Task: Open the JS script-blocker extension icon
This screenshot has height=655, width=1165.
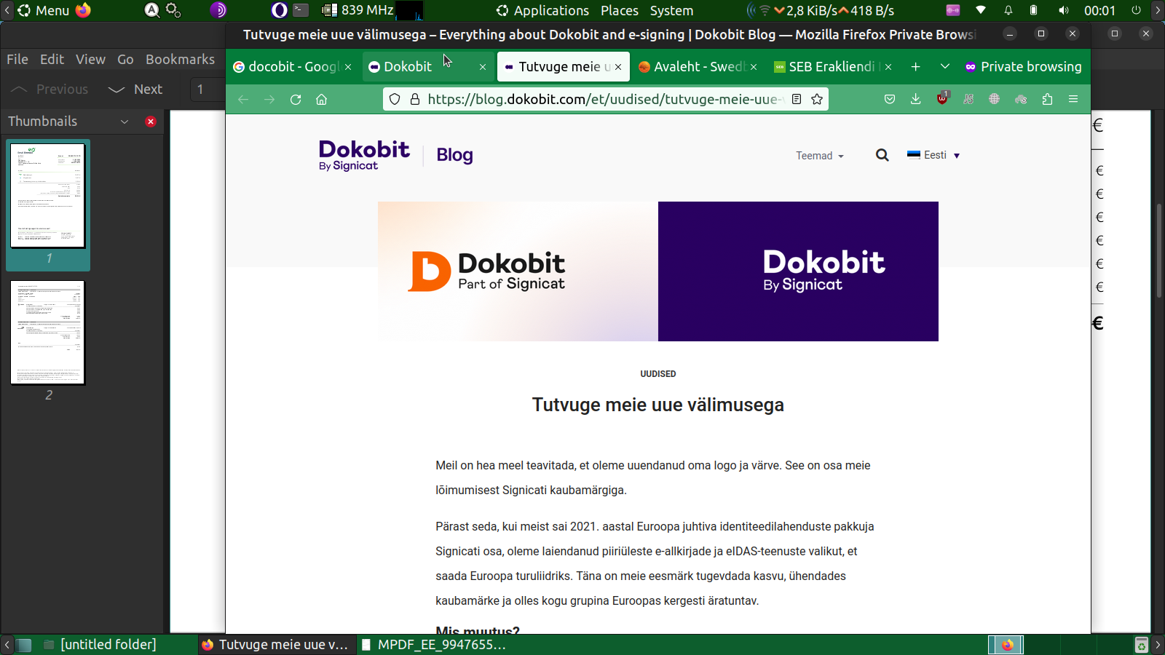Action: point(968,99)
